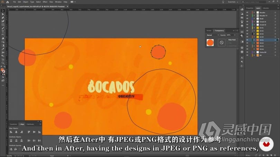
Task: Click the Fill color swatch in toolbar
Action: [x=2, y=70]
